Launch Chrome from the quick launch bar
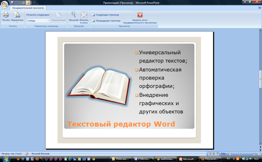 [94, 159]
